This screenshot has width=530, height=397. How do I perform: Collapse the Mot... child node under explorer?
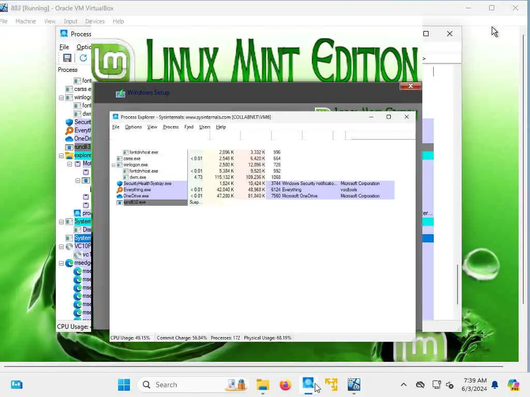pos(70,164)
